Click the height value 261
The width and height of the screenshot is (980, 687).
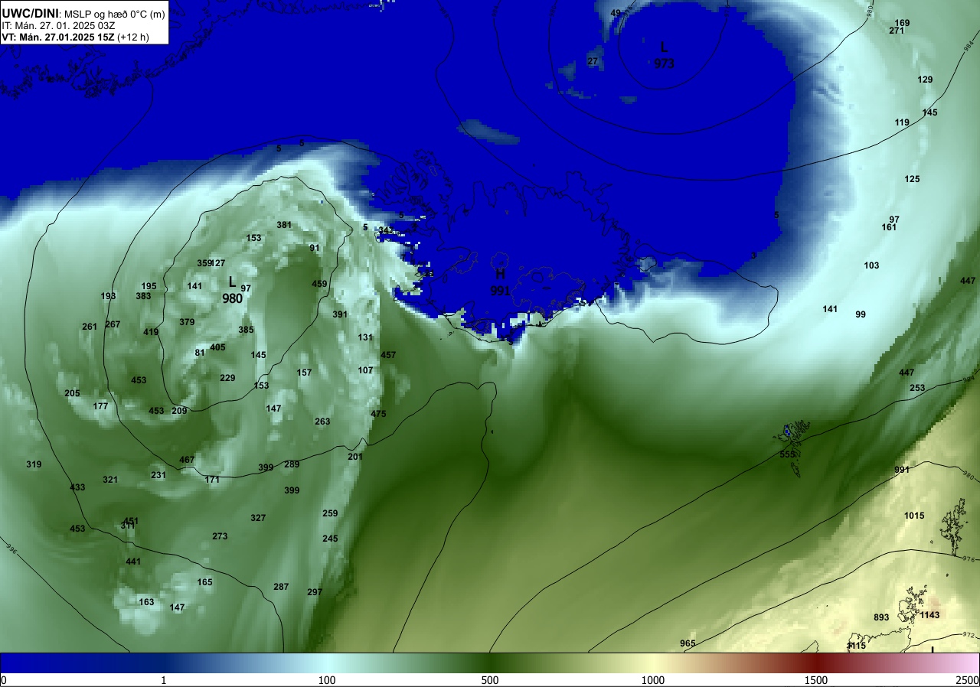(90, 327)
